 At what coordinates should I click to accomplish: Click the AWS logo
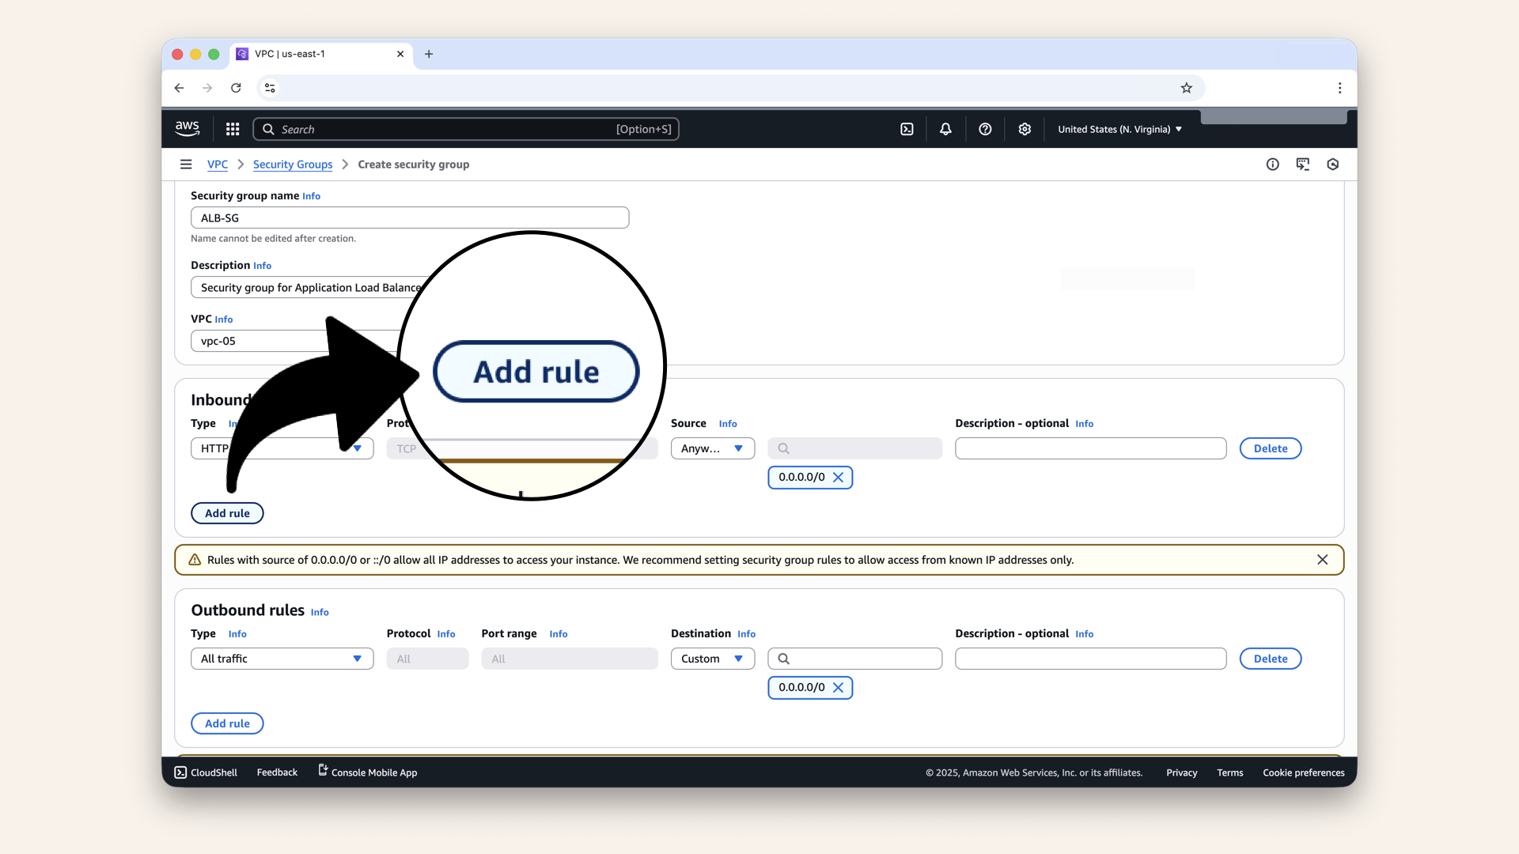pos(187,128)
